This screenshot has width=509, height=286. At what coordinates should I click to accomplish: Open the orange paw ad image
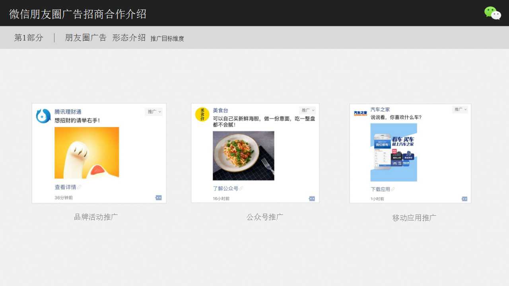pyautogui.click(x=87, y=153)
